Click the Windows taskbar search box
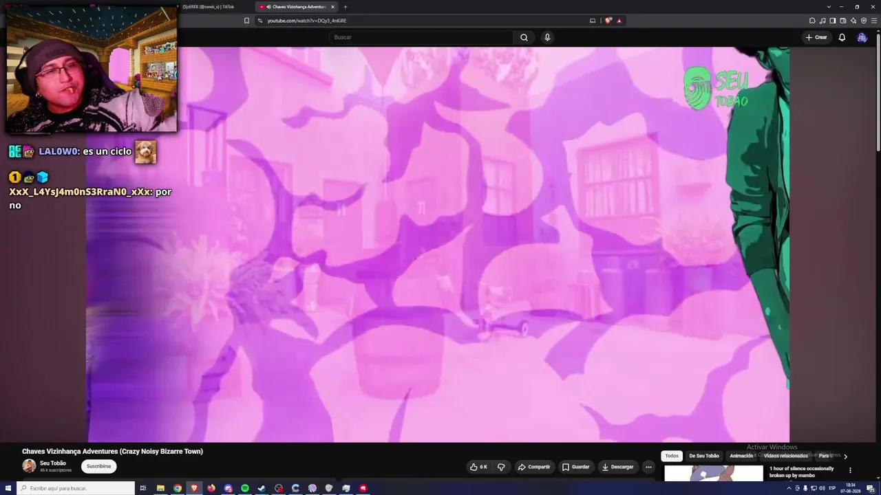The height and width of the screenshot is (495, 881). pos(76,488)
